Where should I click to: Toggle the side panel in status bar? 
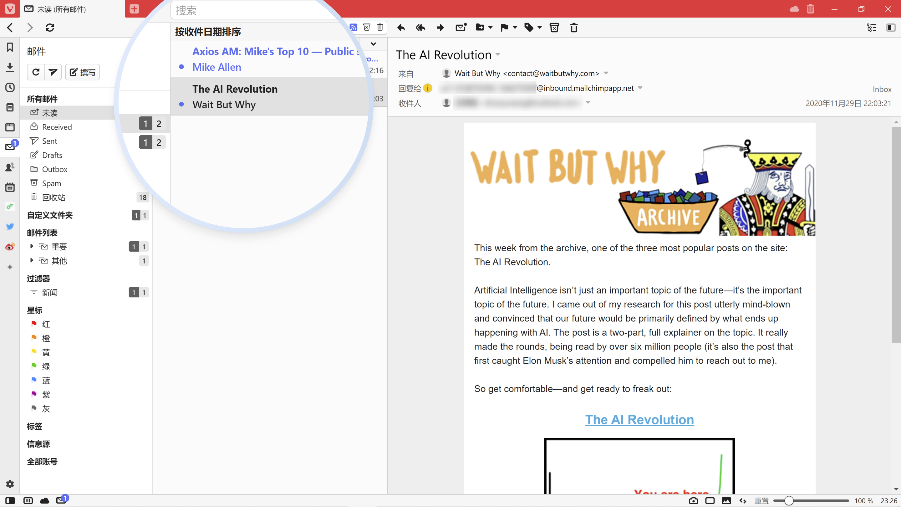pos(10,500)
